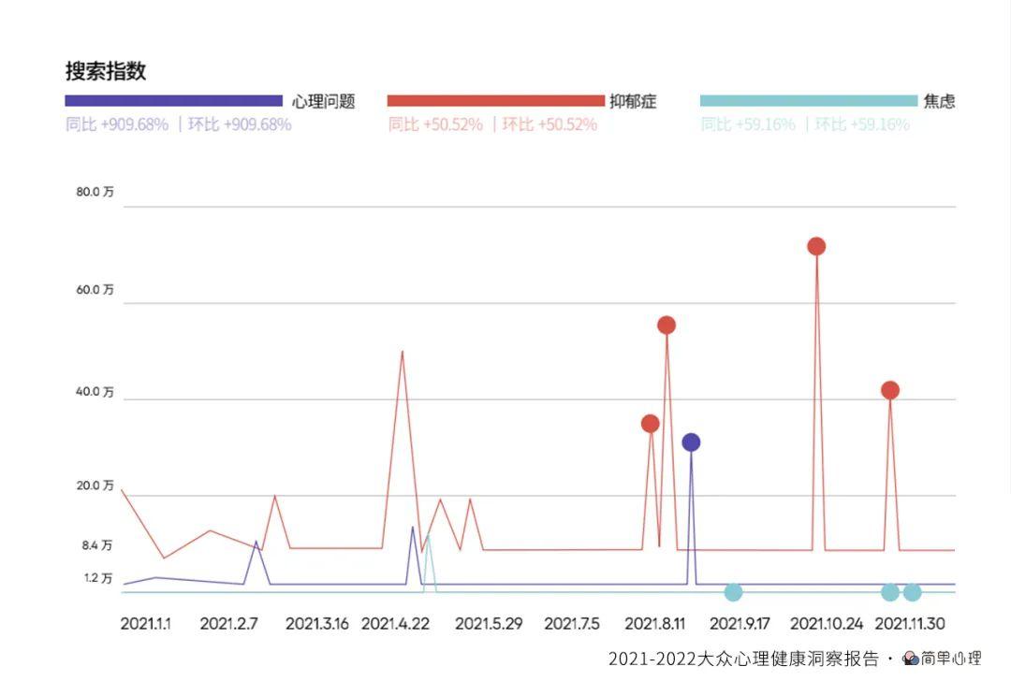
Task: Click the 简单心理 logo icon
Action: click(911, 659)
